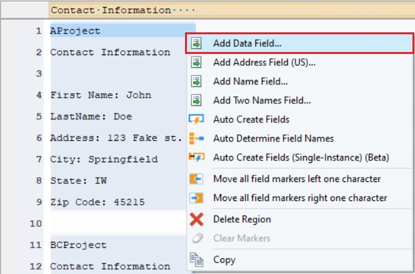The image size is (415, 274).
Task: Choose Add Data Field... from menu
Action: click(247, 44)
